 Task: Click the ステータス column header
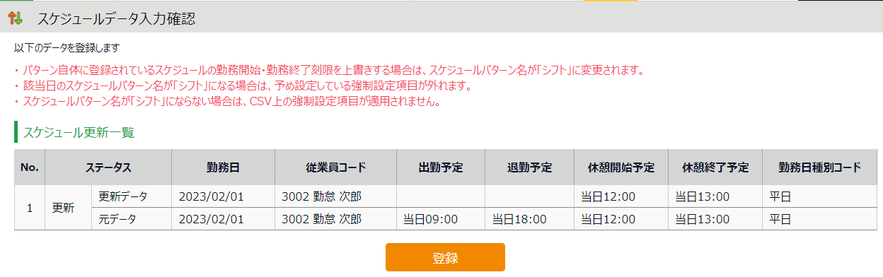tap(108, 167)
